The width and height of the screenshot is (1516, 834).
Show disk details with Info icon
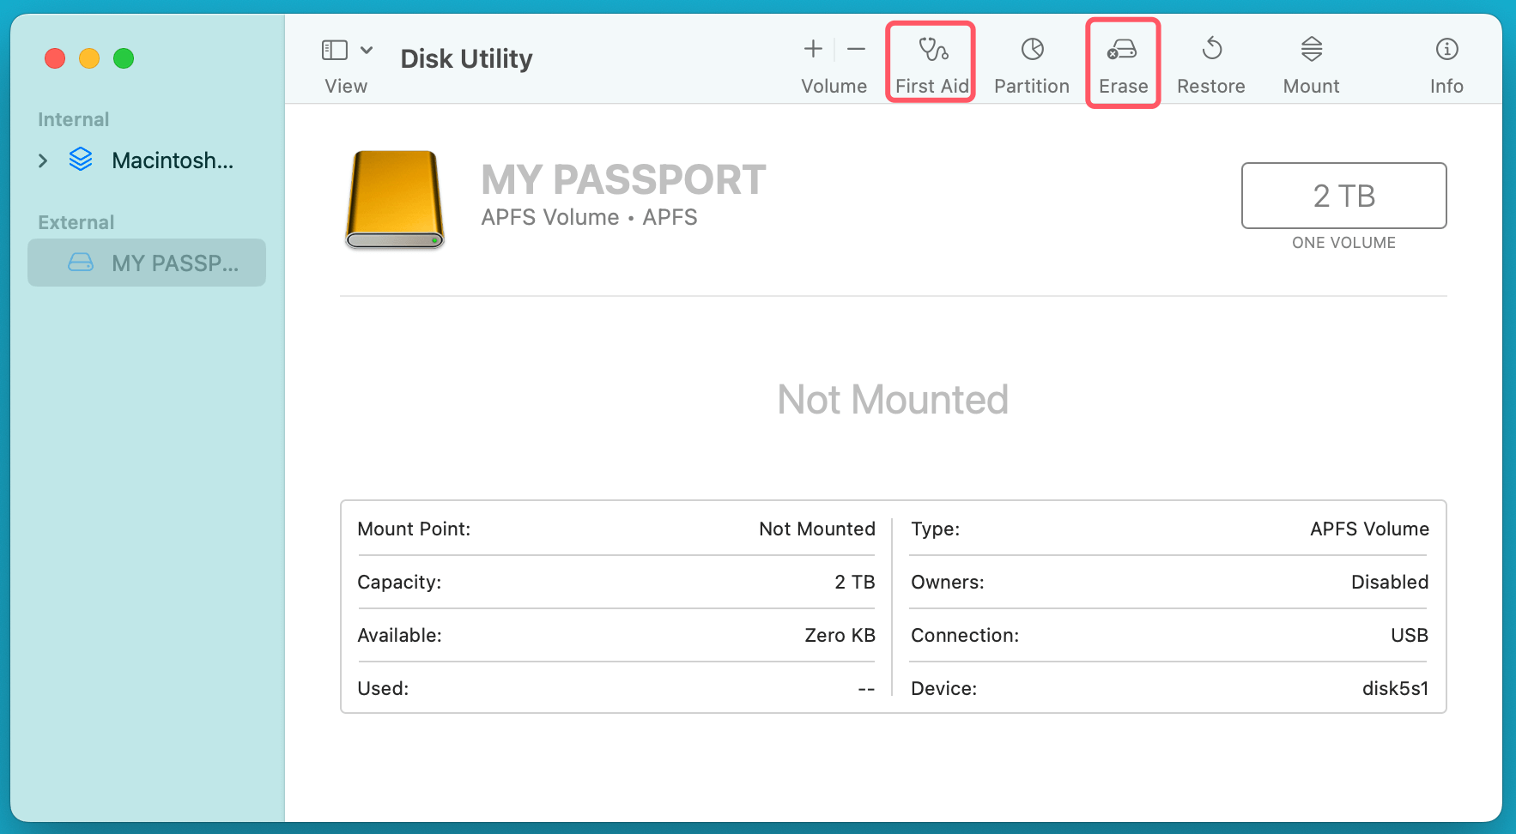pyautogui.click(x=1446, y=50)
